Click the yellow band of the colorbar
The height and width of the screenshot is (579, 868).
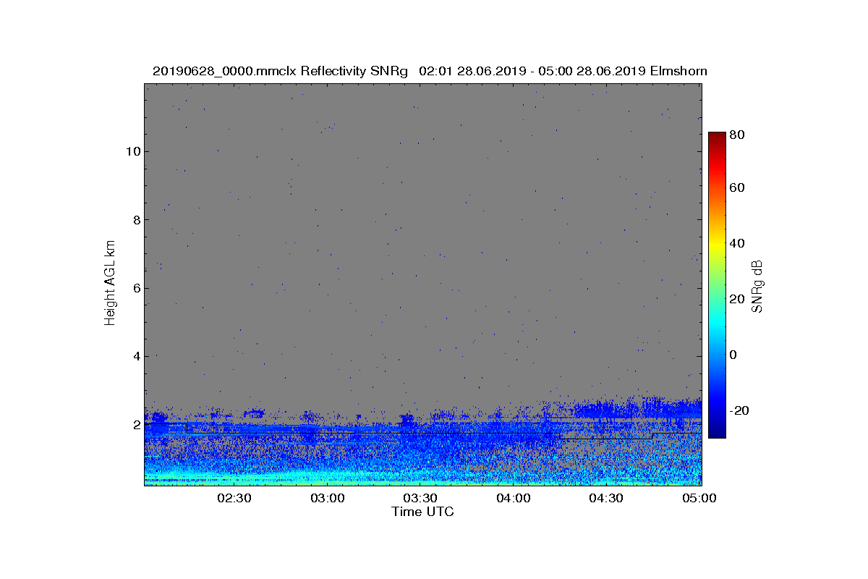(717, 246)
